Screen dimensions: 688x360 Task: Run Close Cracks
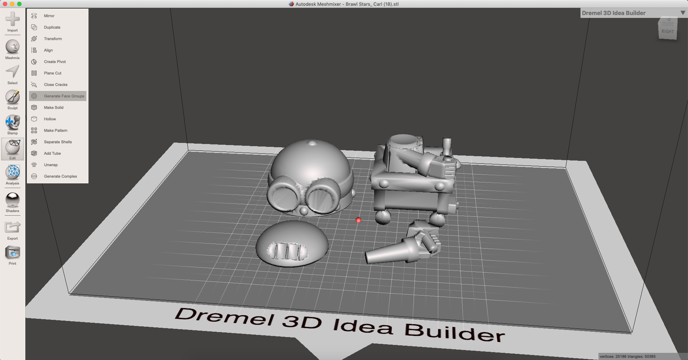point(58,85)
